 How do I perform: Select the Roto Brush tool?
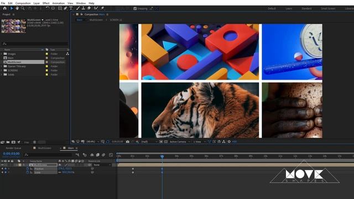point(96,8)
